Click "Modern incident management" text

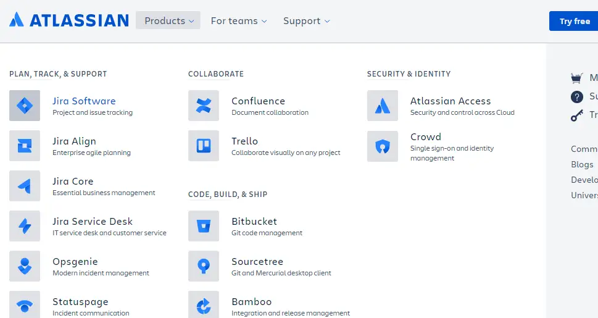click(101, 273)
